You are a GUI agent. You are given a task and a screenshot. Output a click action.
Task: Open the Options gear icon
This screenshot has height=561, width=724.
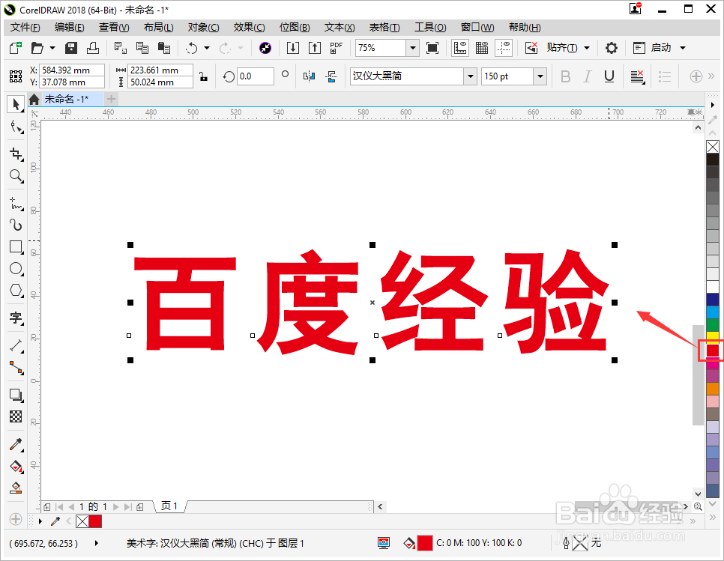(x=612, y=47)
